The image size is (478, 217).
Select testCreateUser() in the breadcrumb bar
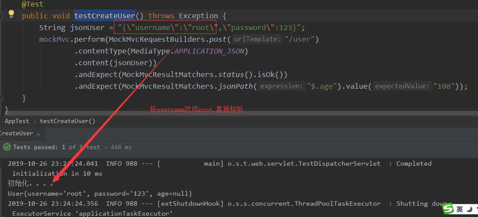[67, 121]
